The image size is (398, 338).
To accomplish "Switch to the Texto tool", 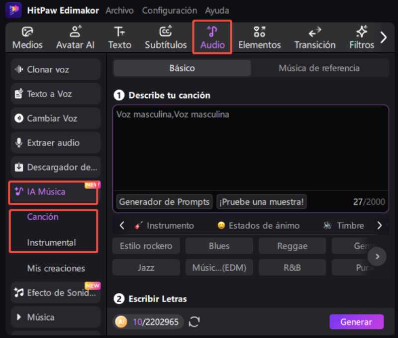I will click(x=120, y=38).
